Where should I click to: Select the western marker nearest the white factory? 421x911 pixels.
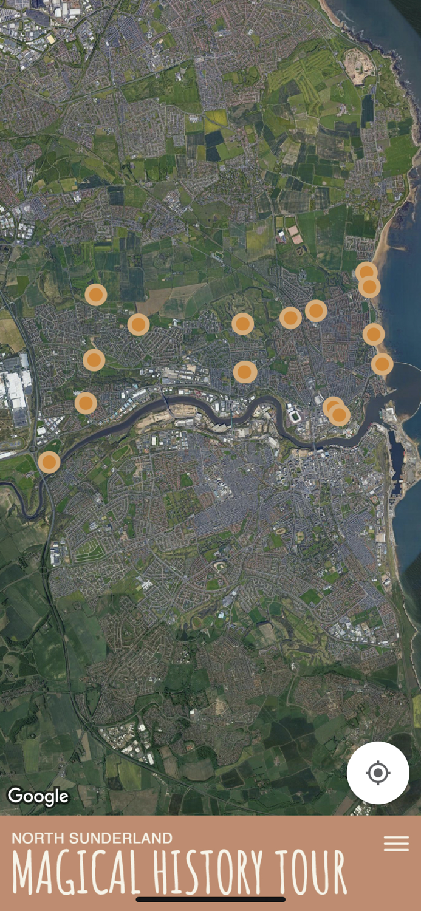tap(94, 360)
